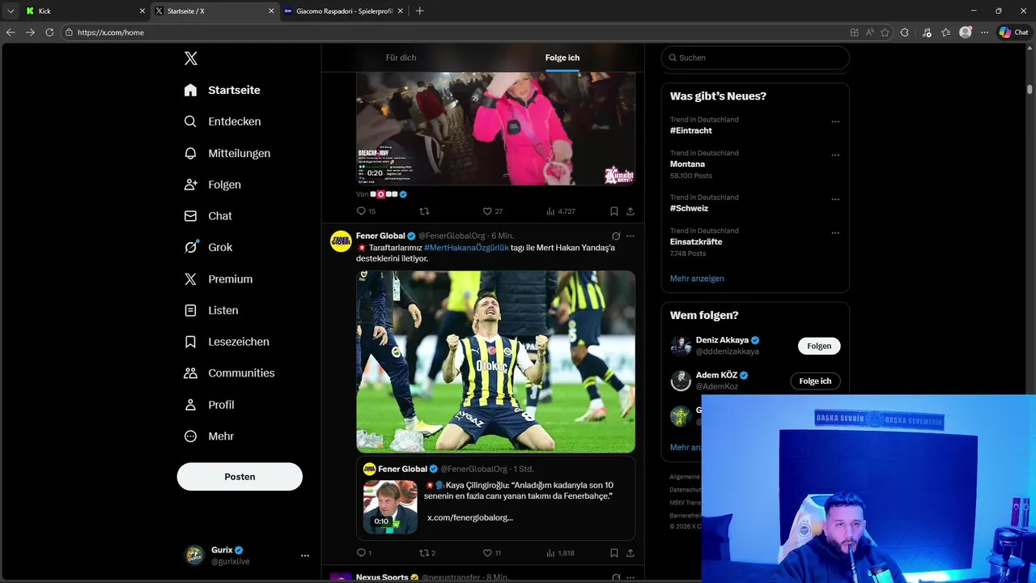Switch to the Kick browser tab
1036x583 pixels.
pyautogui.click(x=85, y=11)
